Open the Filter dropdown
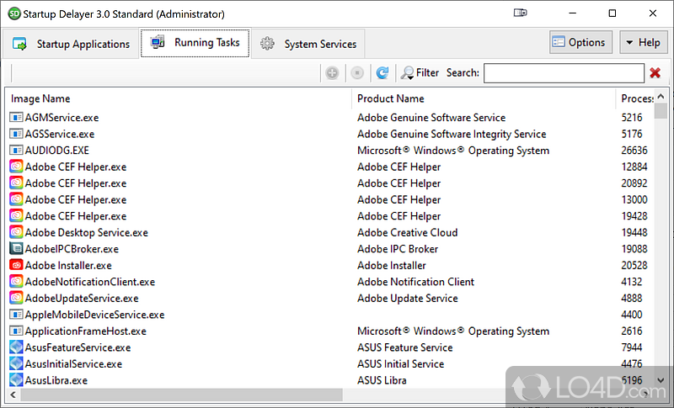This screenshot has height=408, width=674. (x=420, y=73)
